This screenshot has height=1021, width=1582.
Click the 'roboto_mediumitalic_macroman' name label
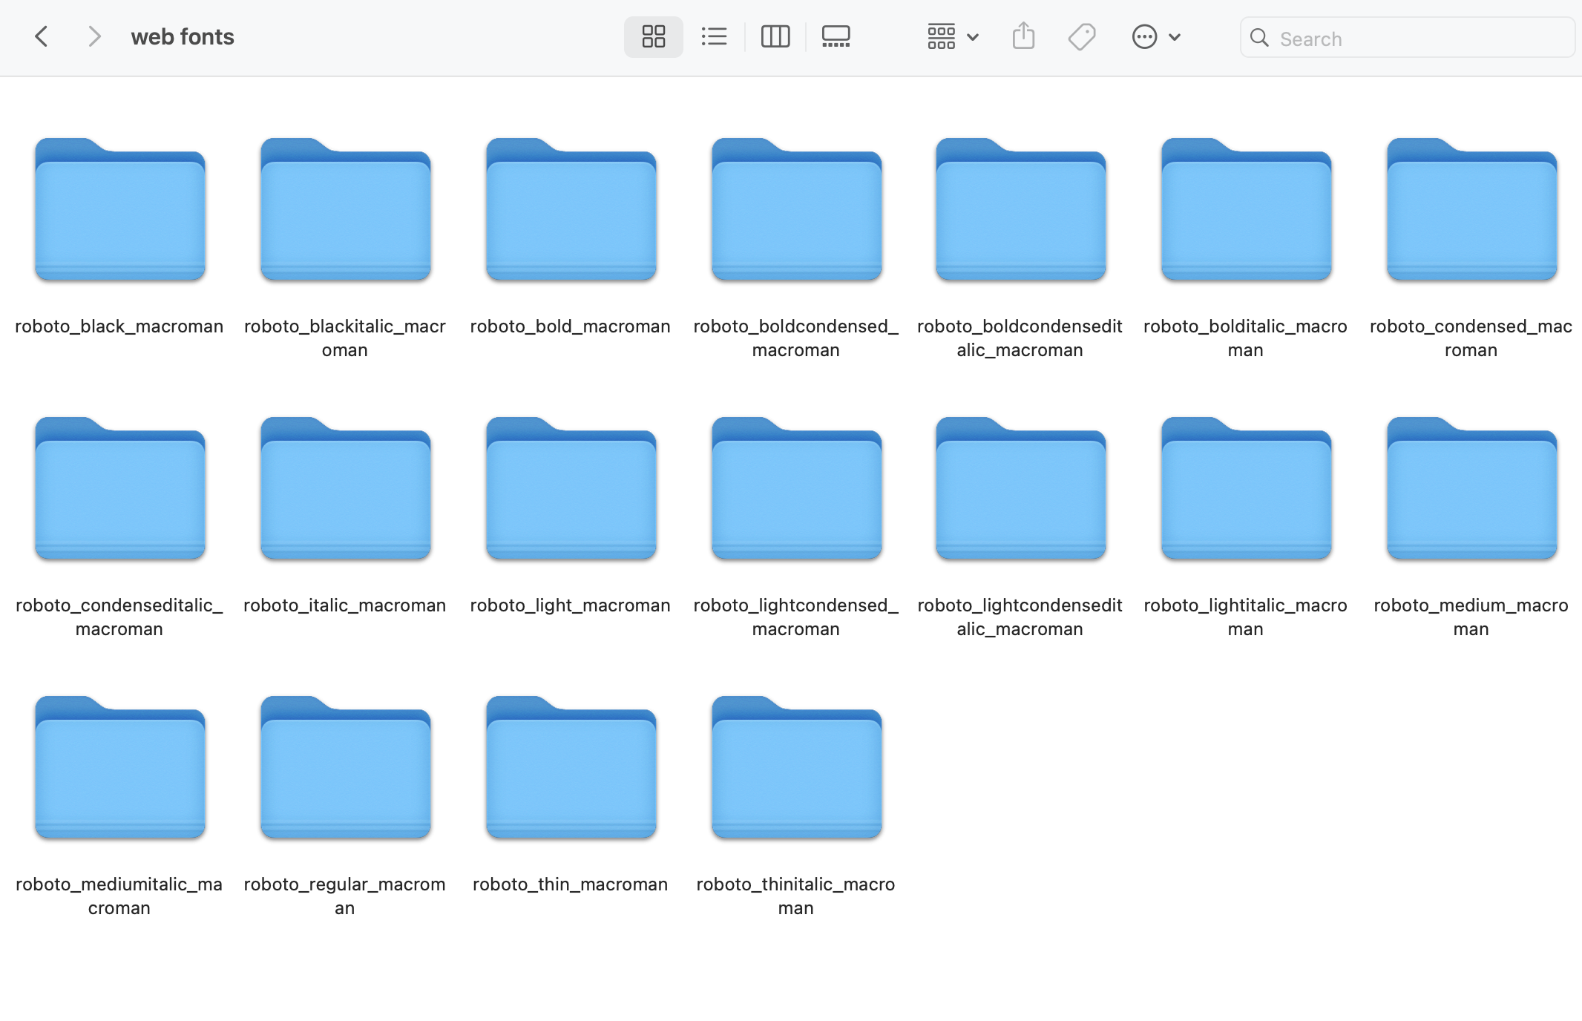(119, 896)
